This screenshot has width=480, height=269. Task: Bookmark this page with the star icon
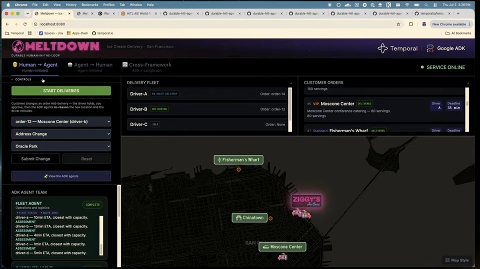coord(398,24)
